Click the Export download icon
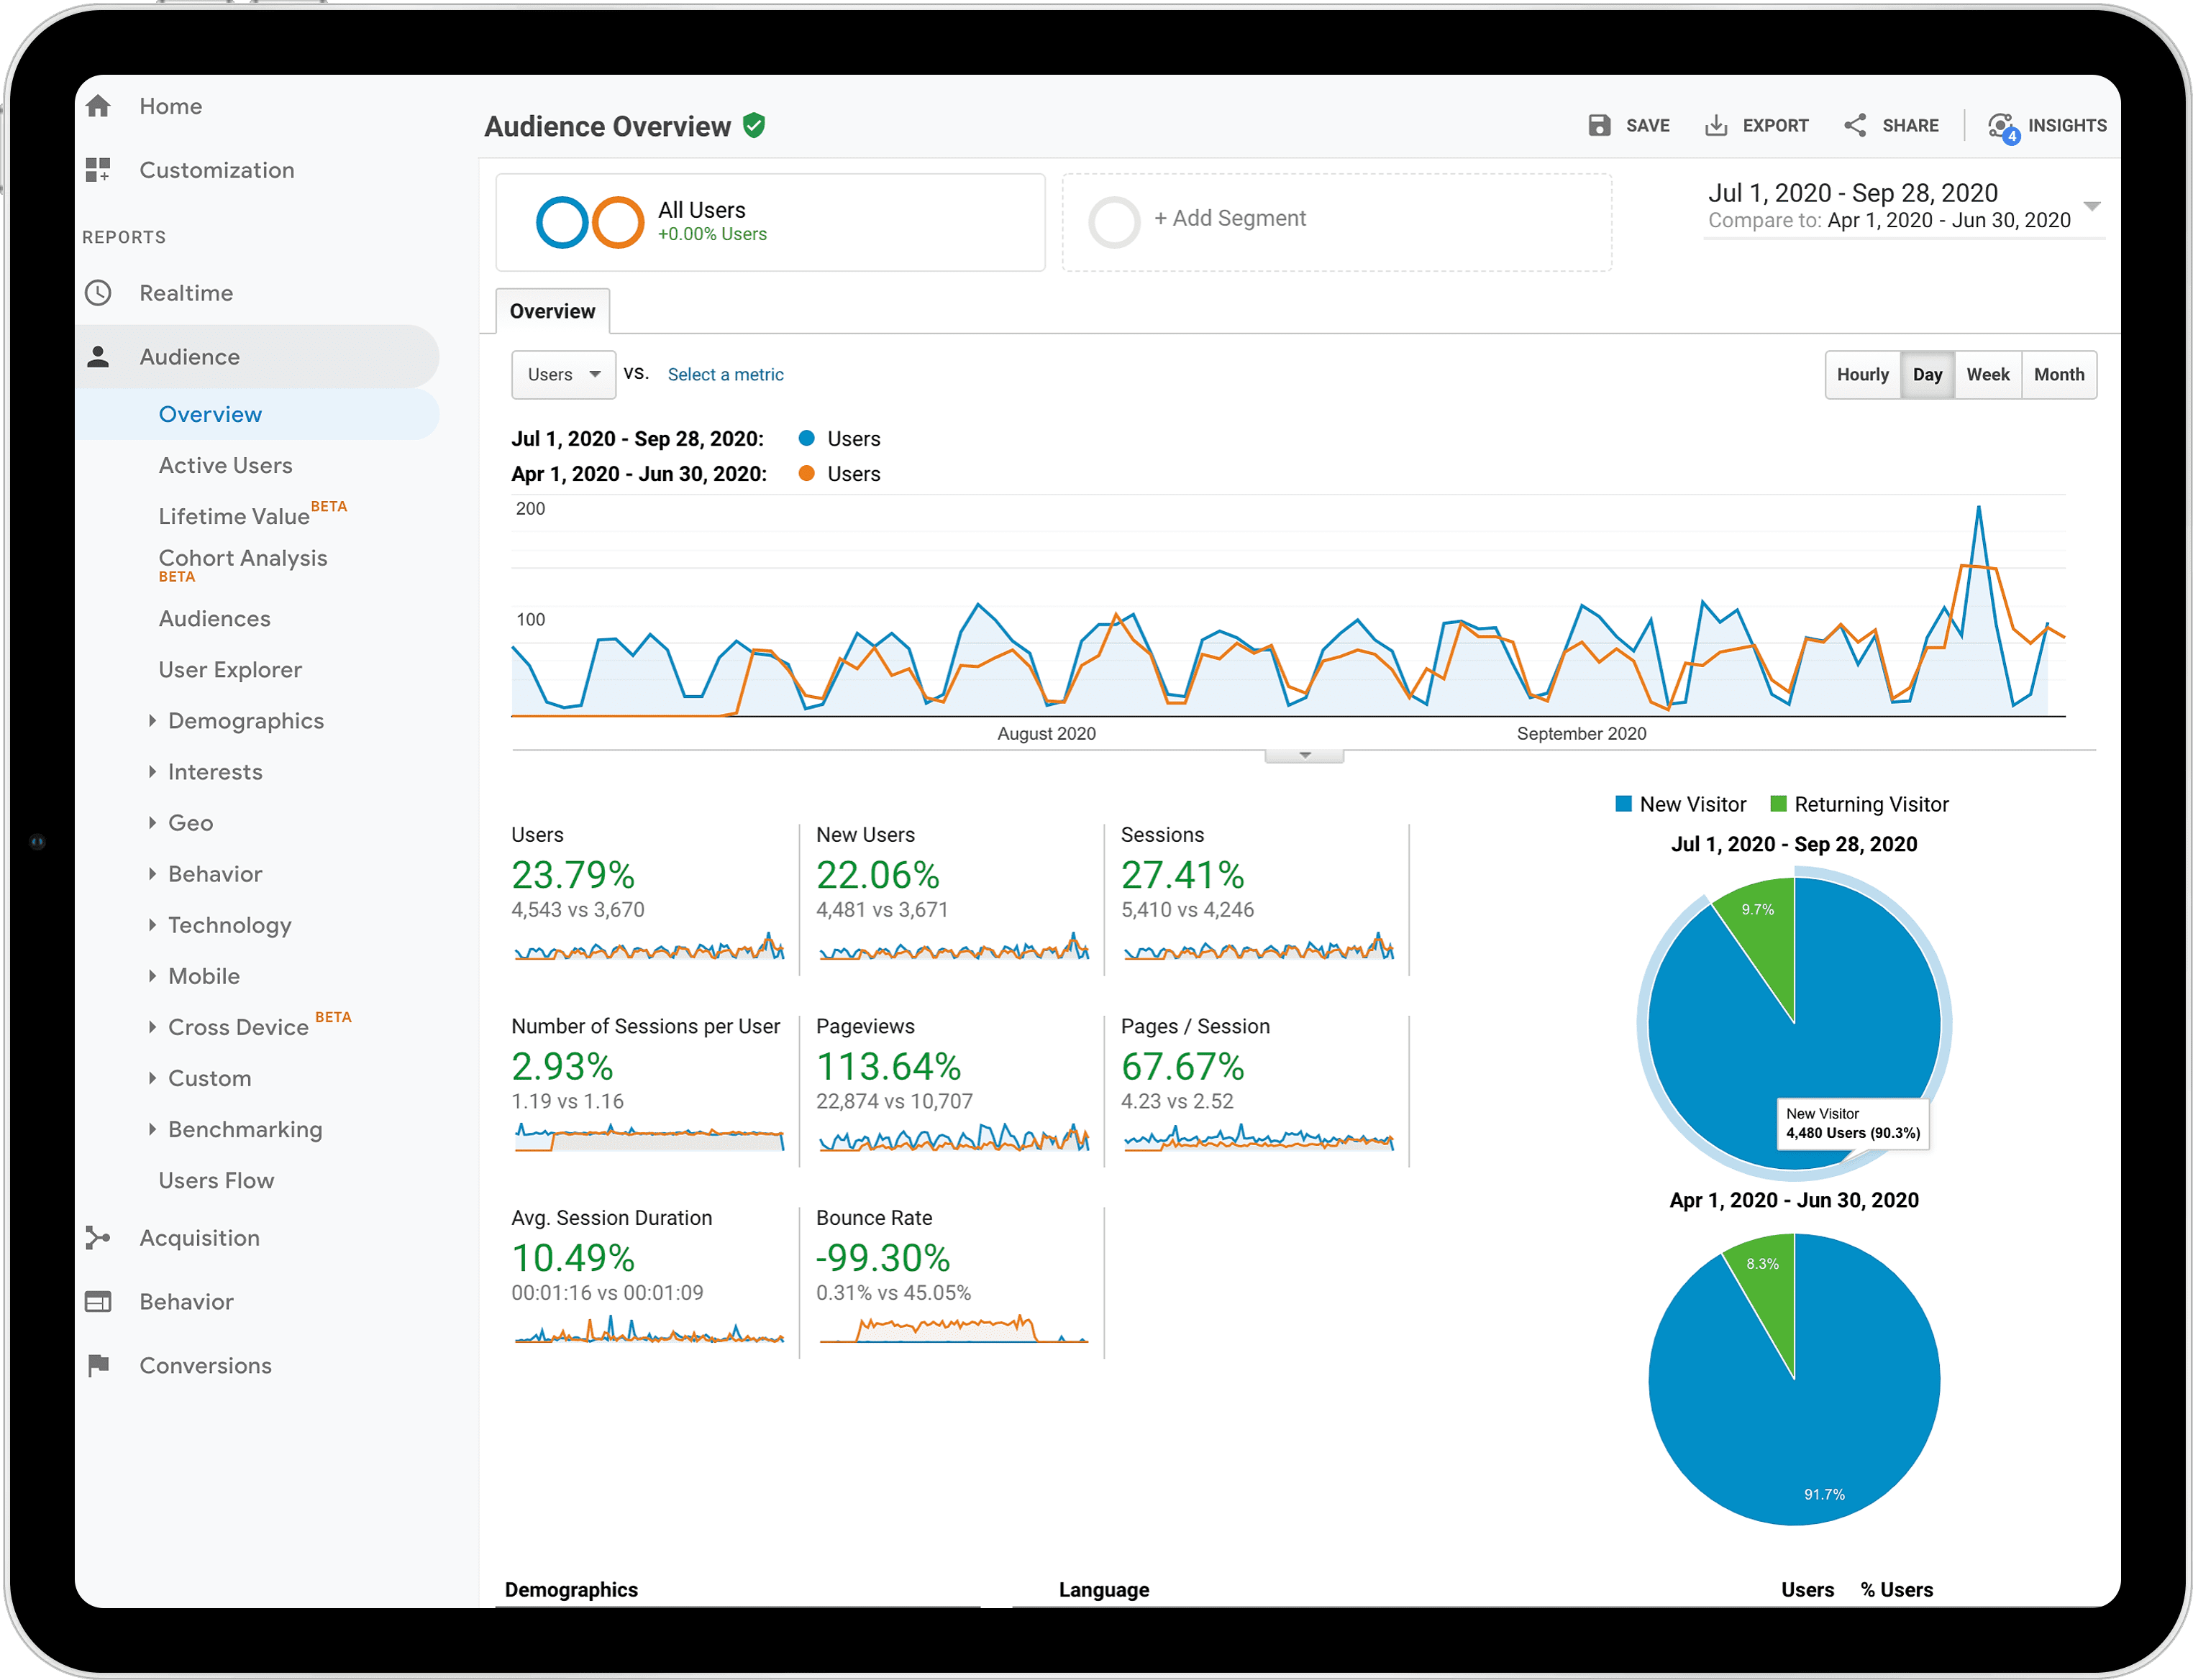This screenshot has width=2193, height=1680. pyautogui.click(x=1716, y=125)
